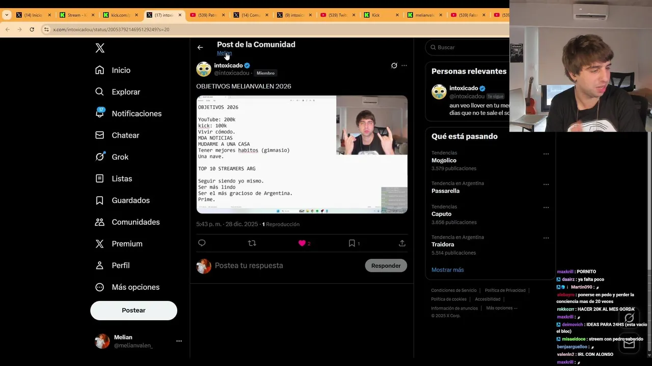
Task: Expand Más opciones footer menu
Action: pos(501,308)
